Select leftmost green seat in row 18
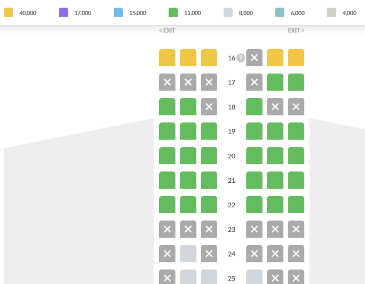 [x=167, y=107]
